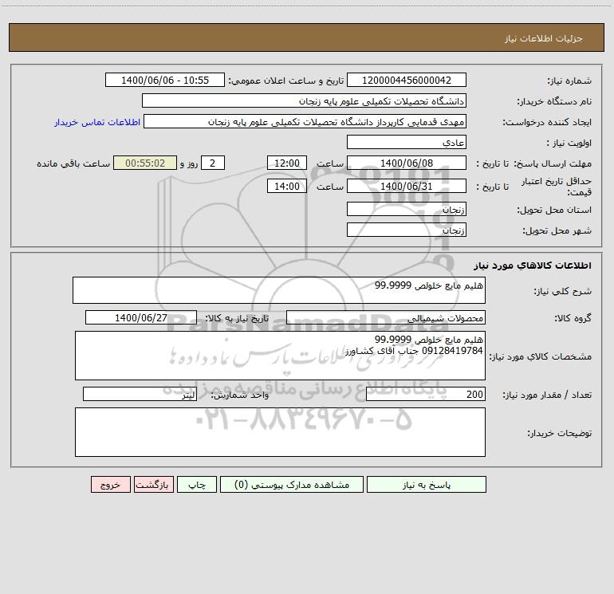The height and width of the screenshot is (594, 614).
Task: Click section title اطلاعات کالاهای مورد نیاز
Action: [533, 266]
